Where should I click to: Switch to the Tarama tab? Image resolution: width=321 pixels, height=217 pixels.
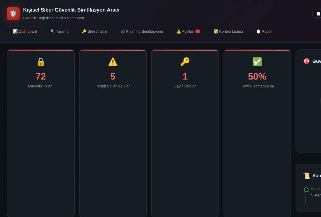(59, 31)
